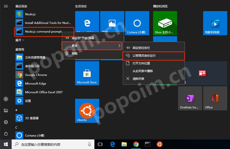Open 设置 from the app list
Screen dimensions: 230x149
coord(44,101)
